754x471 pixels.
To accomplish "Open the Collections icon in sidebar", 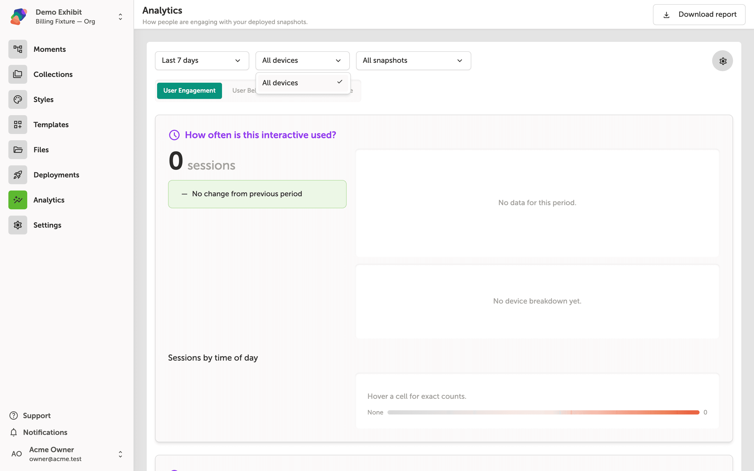I will tap(18, 75).
